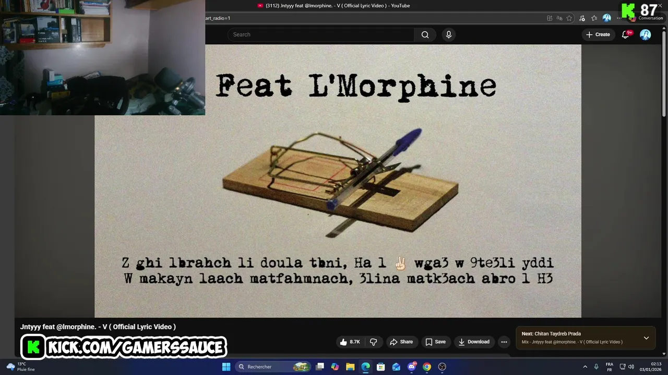668x375 pixels.
Task: Open OBS Studio from the taskbar
Action: 442,367
